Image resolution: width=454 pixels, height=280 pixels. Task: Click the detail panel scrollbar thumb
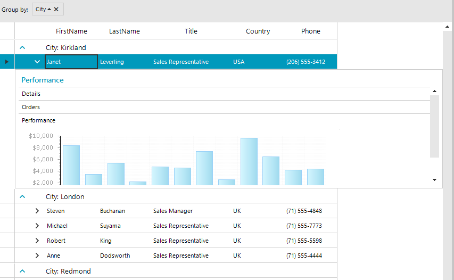coord(435,126)
